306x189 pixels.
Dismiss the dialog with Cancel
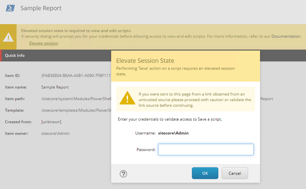click(x=235, y=173)
